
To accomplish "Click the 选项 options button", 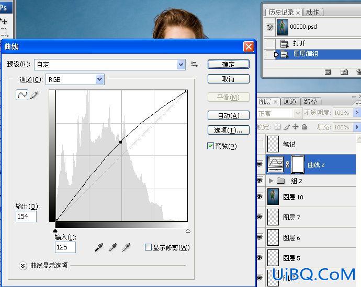I will [x=229, y=130].
